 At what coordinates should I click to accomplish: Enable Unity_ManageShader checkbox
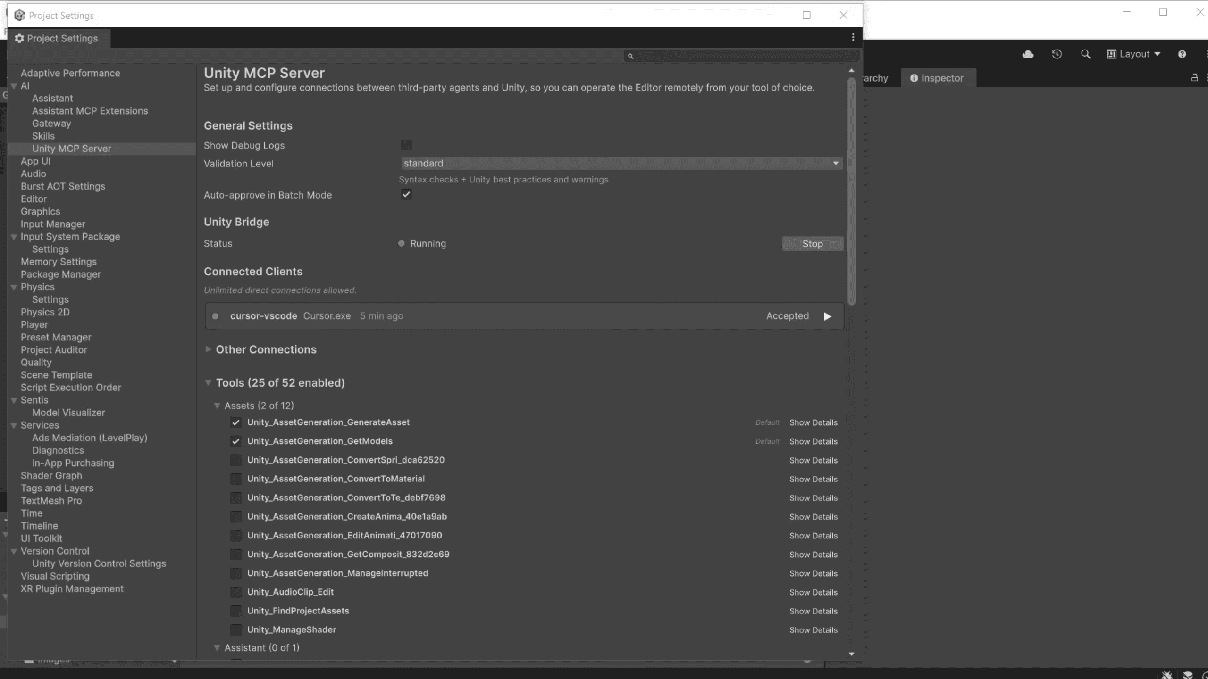[x=236, y=630]
